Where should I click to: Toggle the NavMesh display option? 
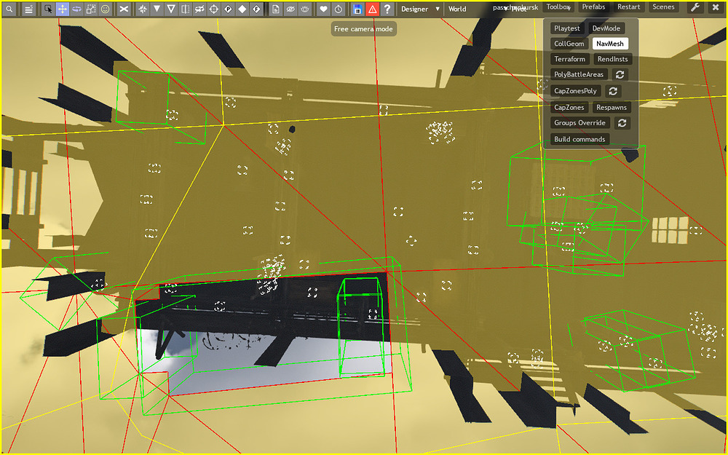pyautogui.click(x=610, y=44)
